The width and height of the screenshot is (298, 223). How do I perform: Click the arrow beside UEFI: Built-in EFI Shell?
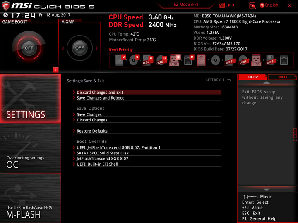click(74, 164)
